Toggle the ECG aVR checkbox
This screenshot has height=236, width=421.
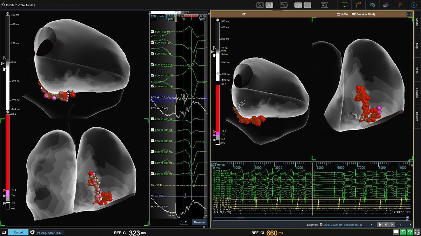[x=152, y=64]
